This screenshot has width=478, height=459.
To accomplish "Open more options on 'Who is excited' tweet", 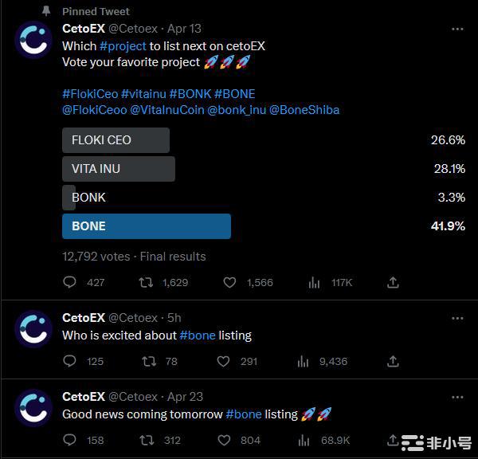I will click(457, 318).
